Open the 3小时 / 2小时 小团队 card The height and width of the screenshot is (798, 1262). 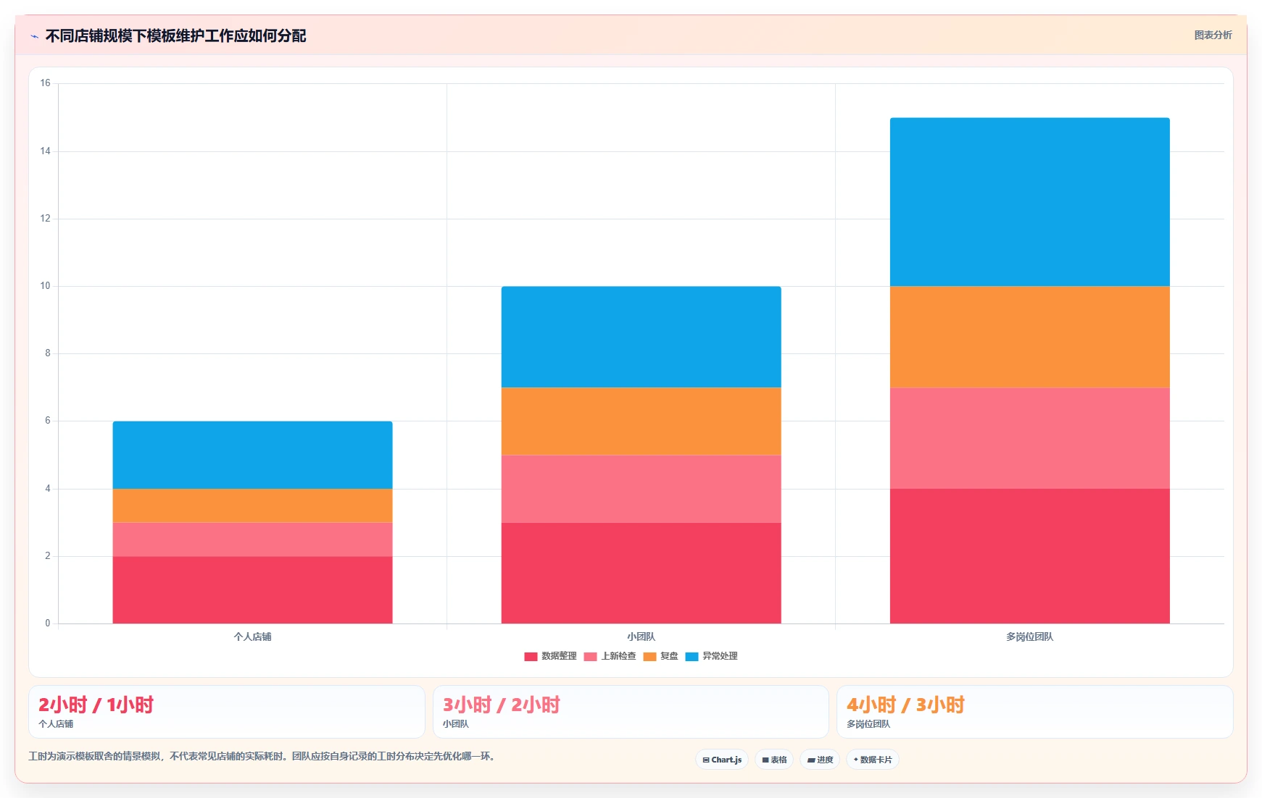pos(631,712)
